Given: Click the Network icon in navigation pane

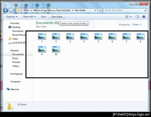Looking at the screenshot, I should point(8,89).
